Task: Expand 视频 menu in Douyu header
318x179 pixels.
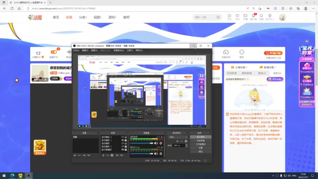Action: tap(97, 17)
